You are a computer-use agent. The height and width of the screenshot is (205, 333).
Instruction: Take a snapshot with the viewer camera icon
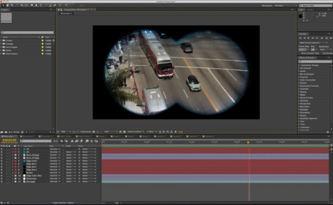click(94, 132)
